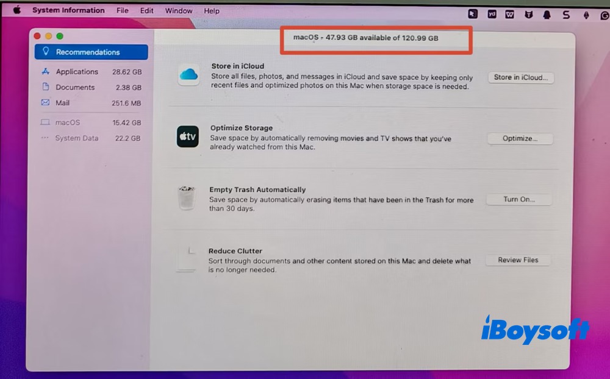Click the Trash can icon
Screen dimensions: 610x379
187,198
